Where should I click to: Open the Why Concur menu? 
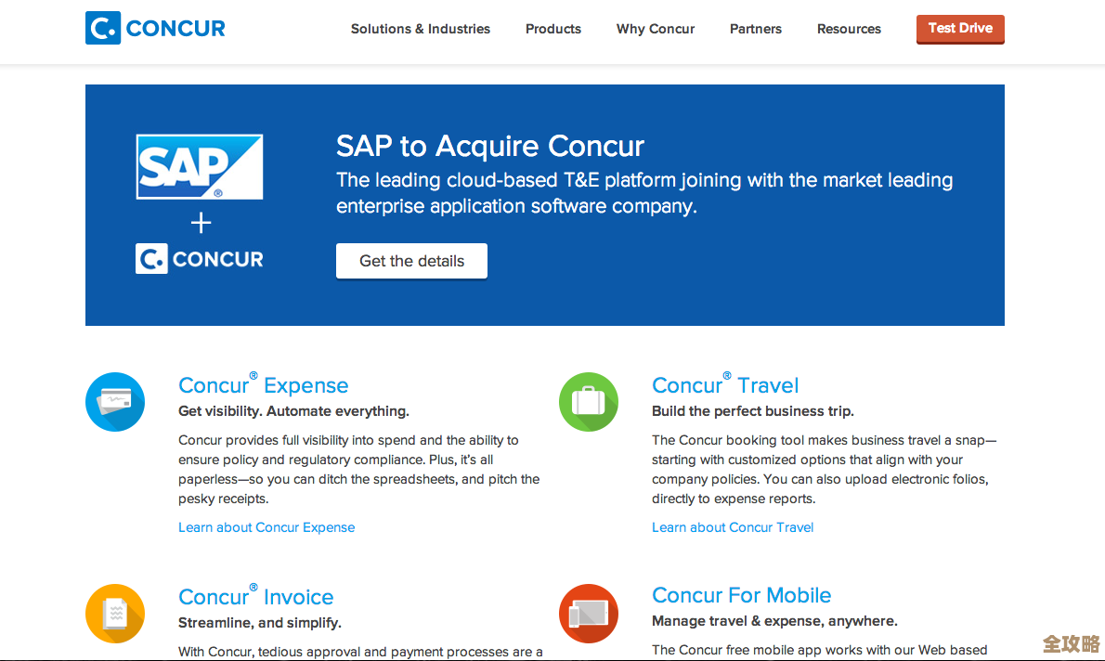click(x=655, y=29)
